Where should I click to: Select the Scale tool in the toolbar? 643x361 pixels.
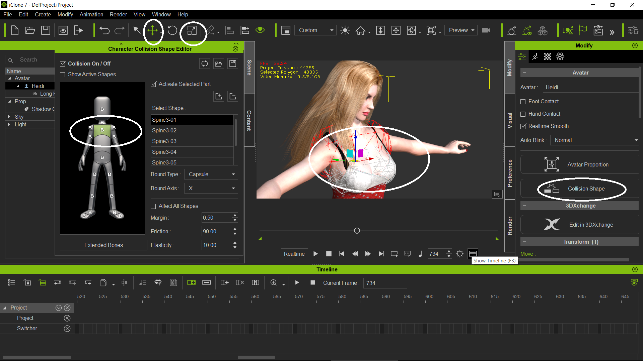pos(192,30)
